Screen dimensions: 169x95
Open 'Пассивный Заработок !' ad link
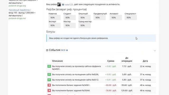20,10
